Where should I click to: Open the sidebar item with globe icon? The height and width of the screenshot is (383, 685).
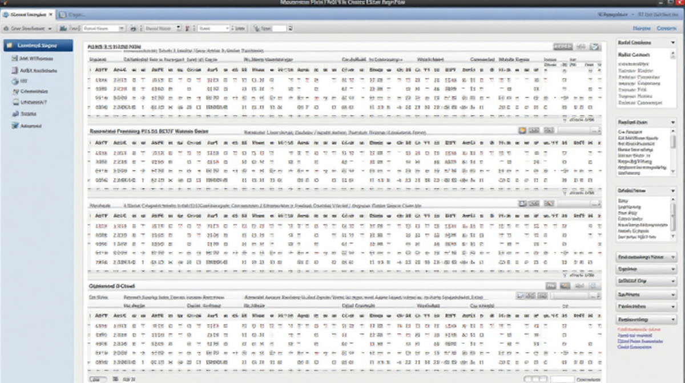point(20,82)
